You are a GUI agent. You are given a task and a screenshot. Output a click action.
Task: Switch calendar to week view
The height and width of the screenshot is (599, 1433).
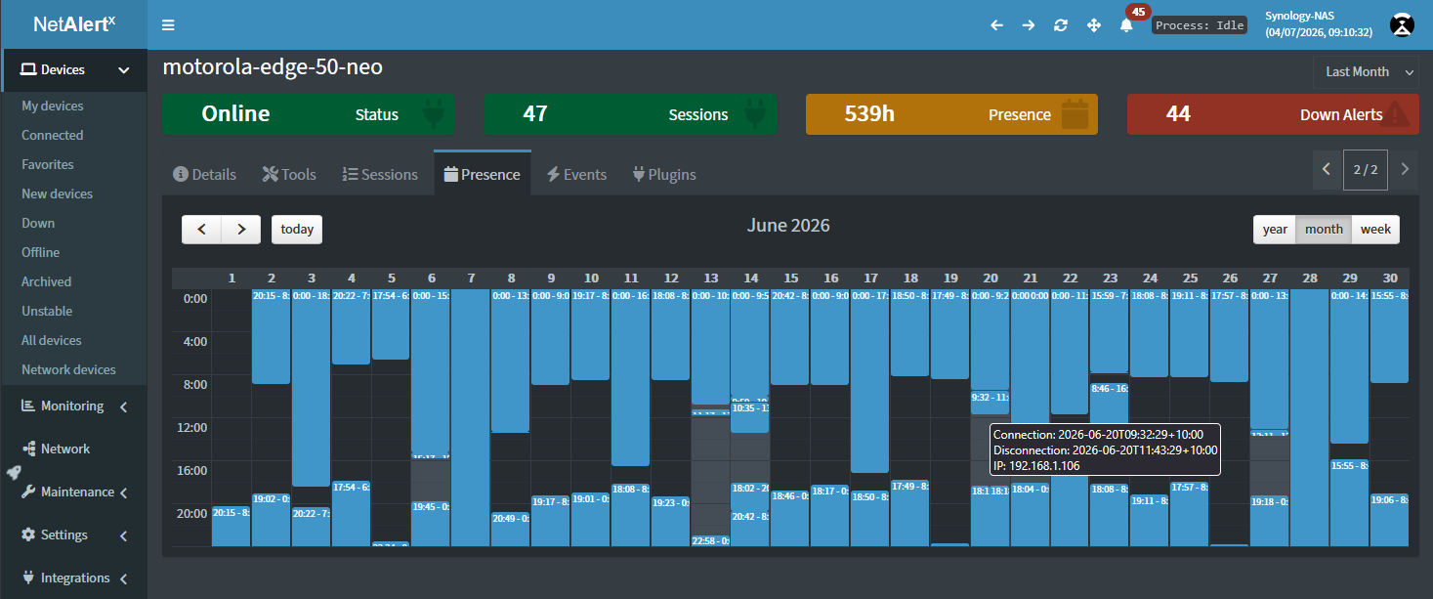pyautogui.click(x=1375, y=230)
